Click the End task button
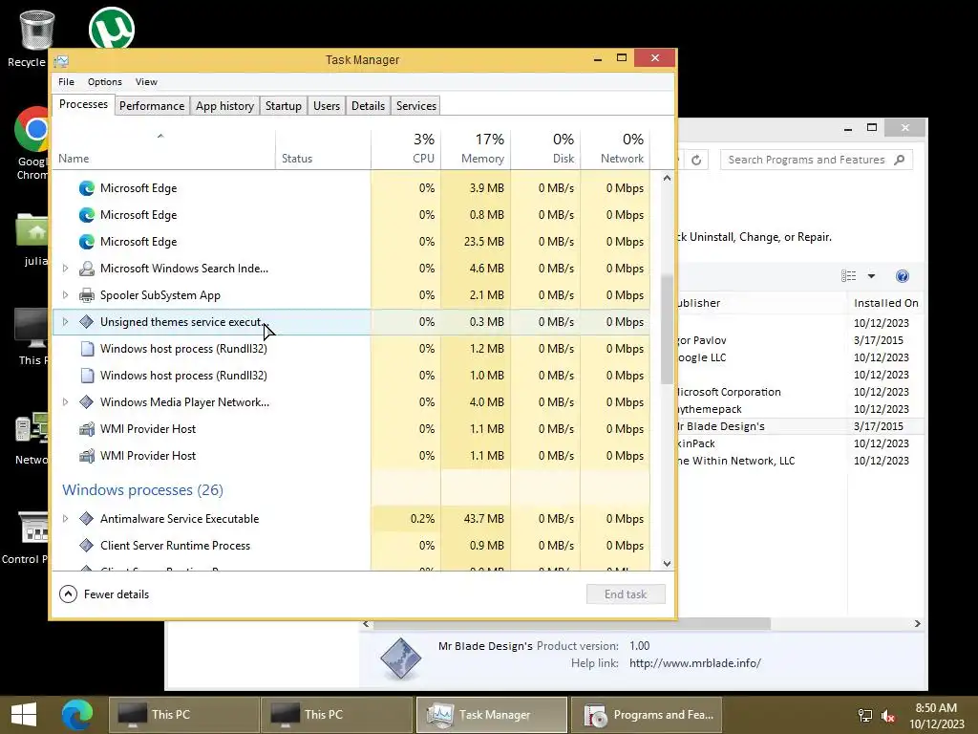 (x=626, y=594)
